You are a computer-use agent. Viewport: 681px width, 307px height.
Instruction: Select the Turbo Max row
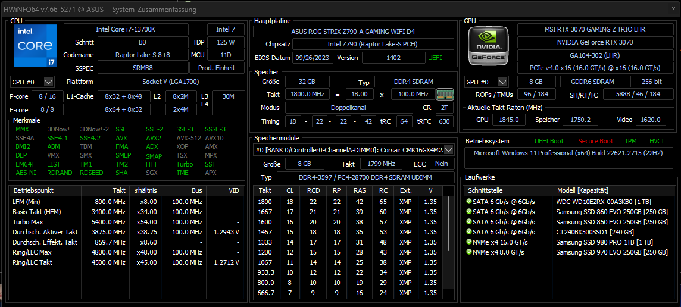coord(126,222)
